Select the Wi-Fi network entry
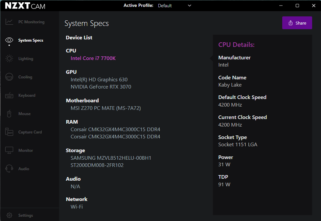Screen dimensions: 321x221 pyautogui.click(x=77, y=207)
